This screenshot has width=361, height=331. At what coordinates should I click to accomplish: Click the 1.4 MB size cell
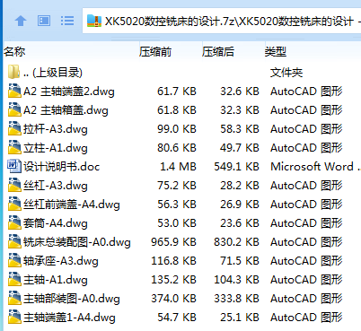(178, 167)
